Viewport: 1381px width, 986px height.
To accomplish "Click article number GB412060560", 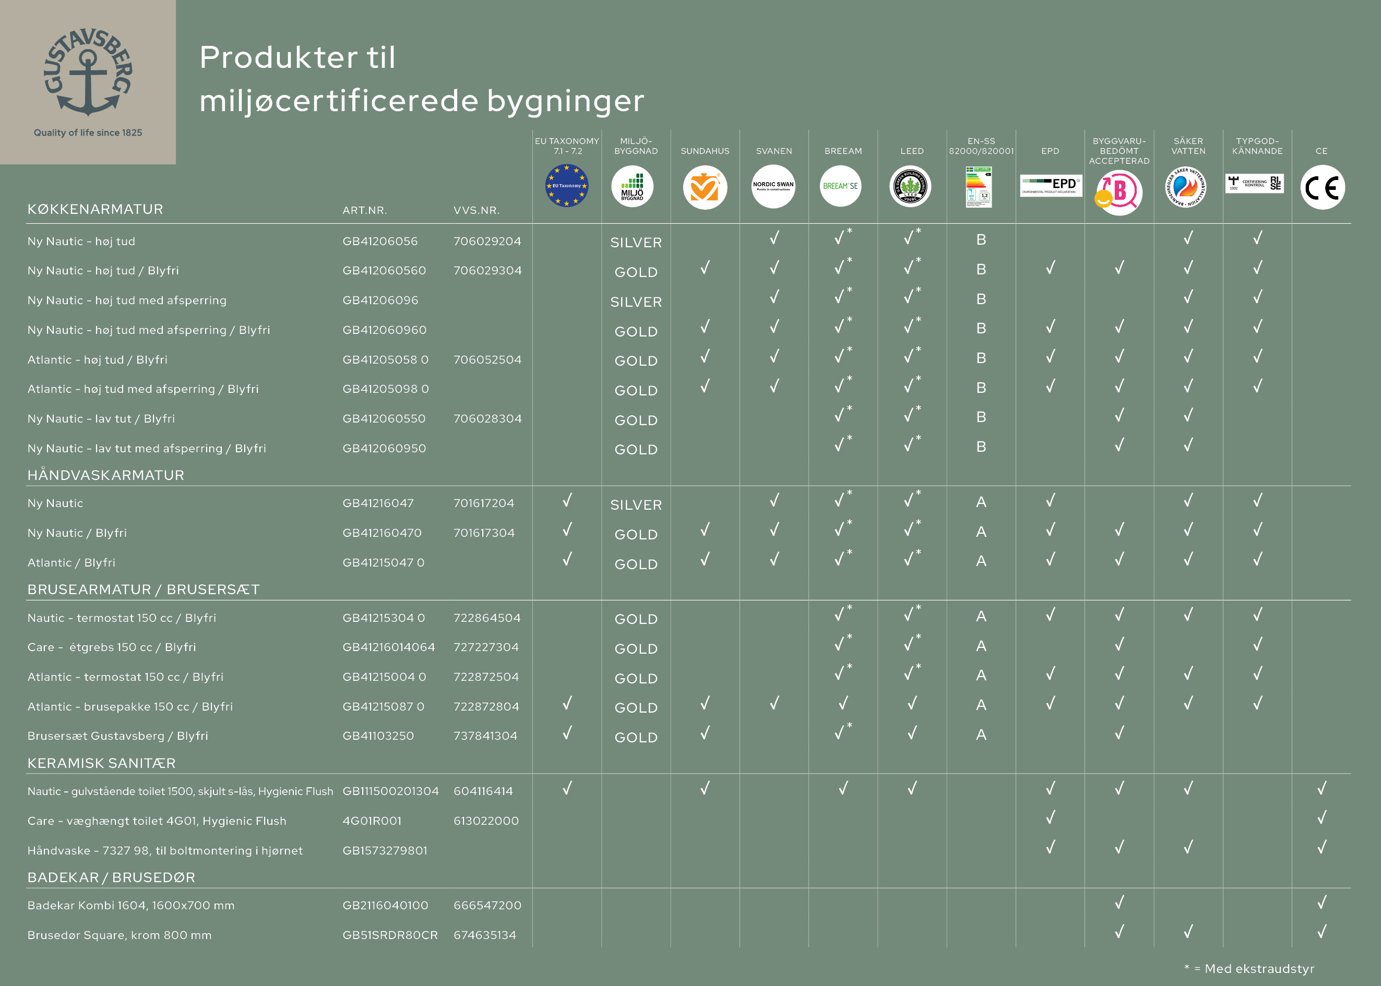I will [x=385, y=270].
